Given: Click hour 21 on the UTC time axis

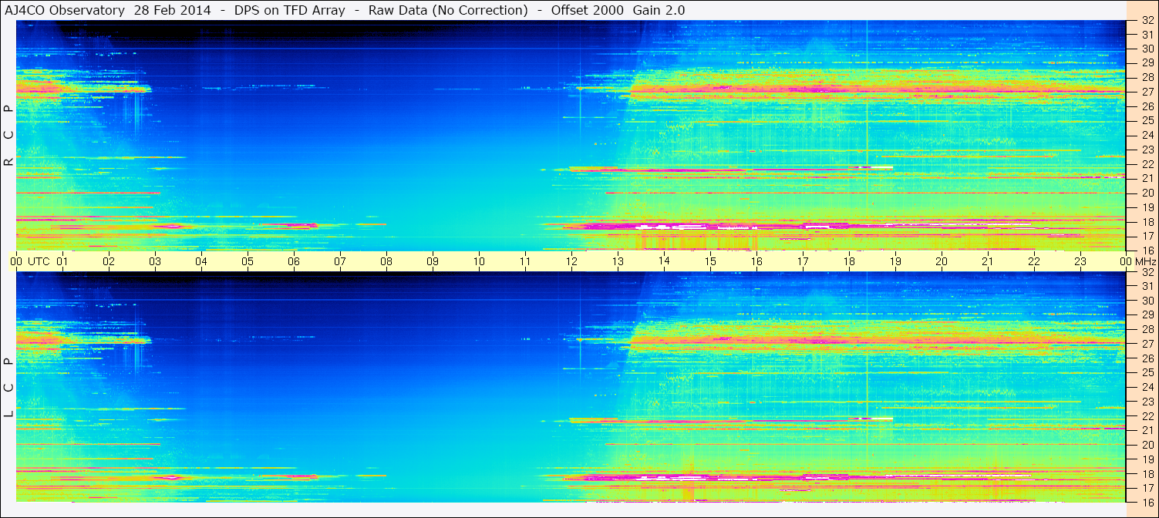Looking at the screenshot, I should click(988, 261).
